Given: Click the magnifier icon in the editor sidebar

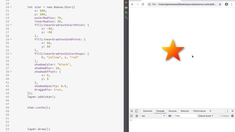Looking at the screenshot, I should pyautogui.click(x=126, y=18).
